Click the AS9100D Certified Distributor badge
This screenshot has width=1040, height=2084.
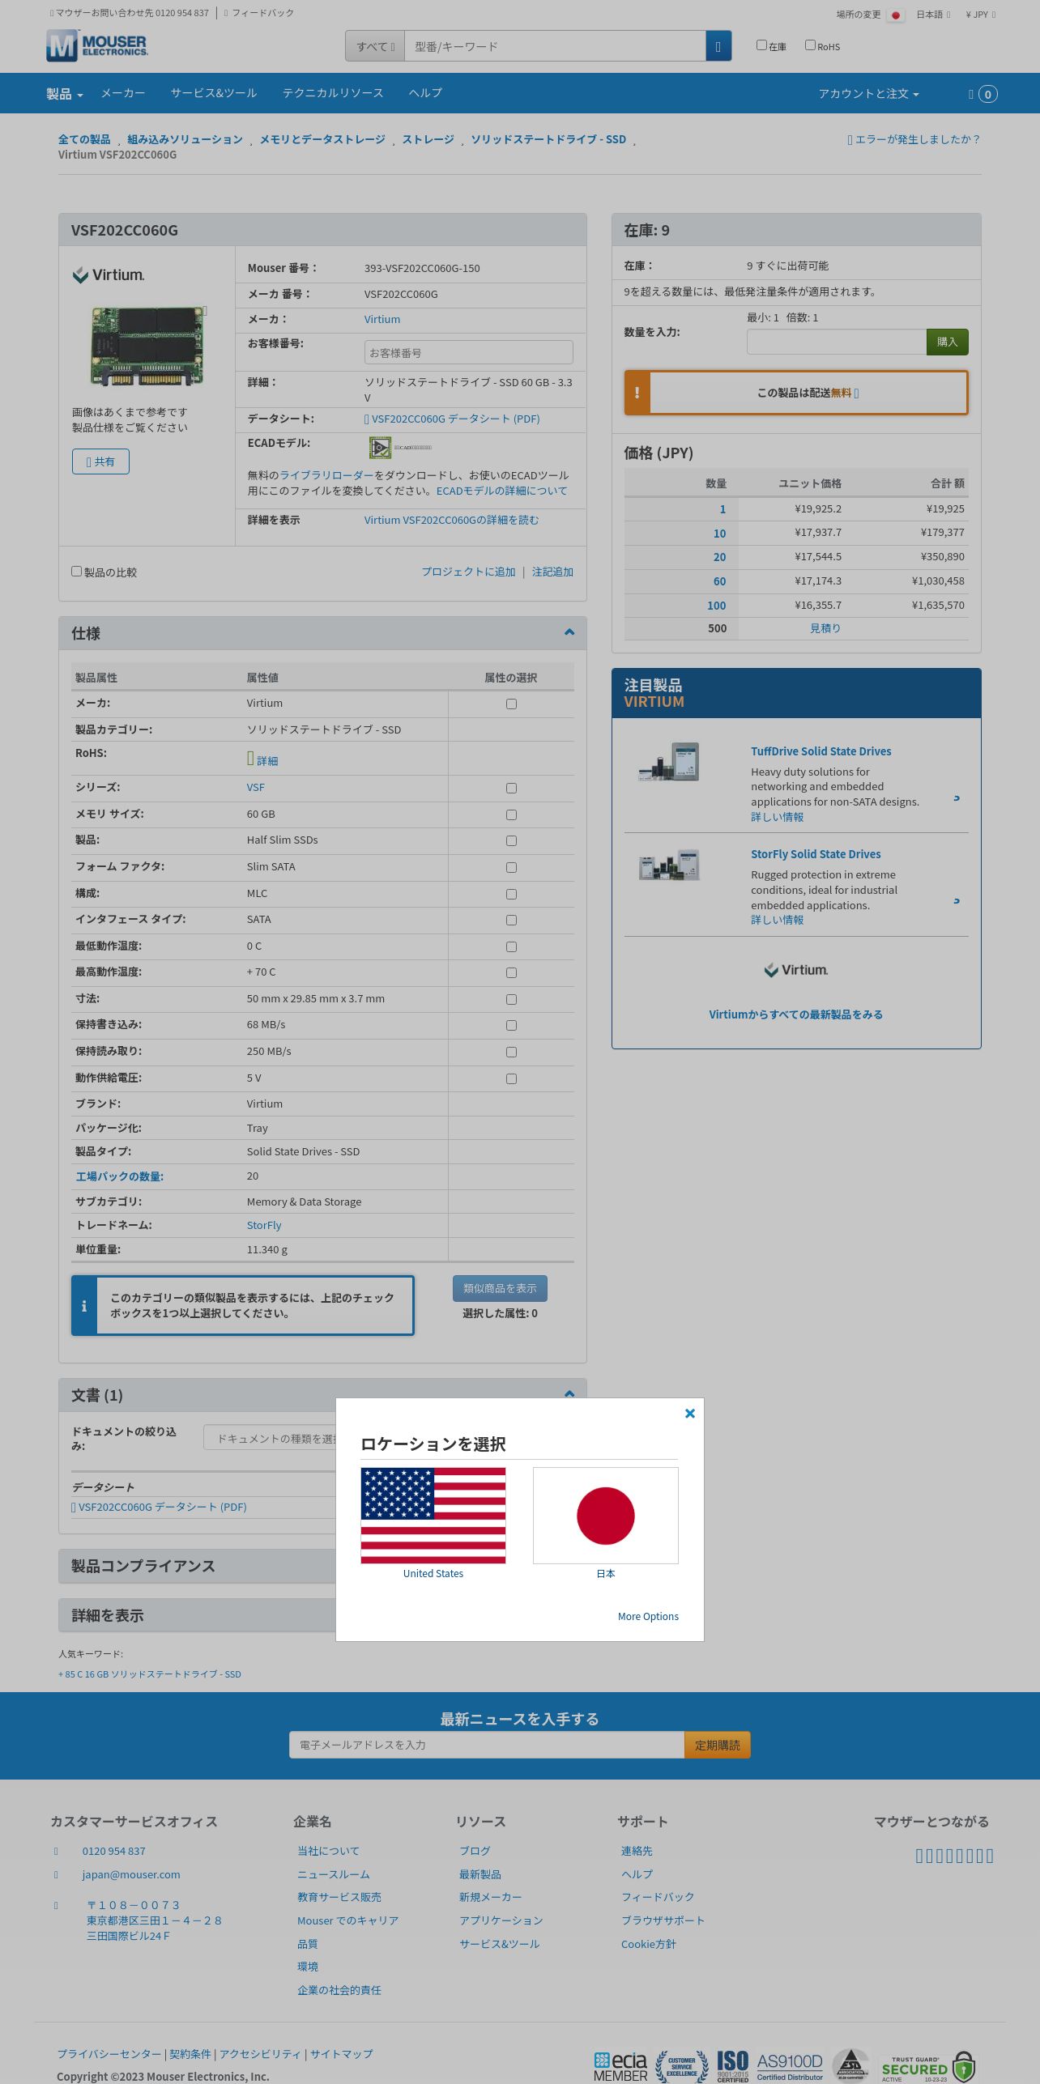[x=790, y=2066]
